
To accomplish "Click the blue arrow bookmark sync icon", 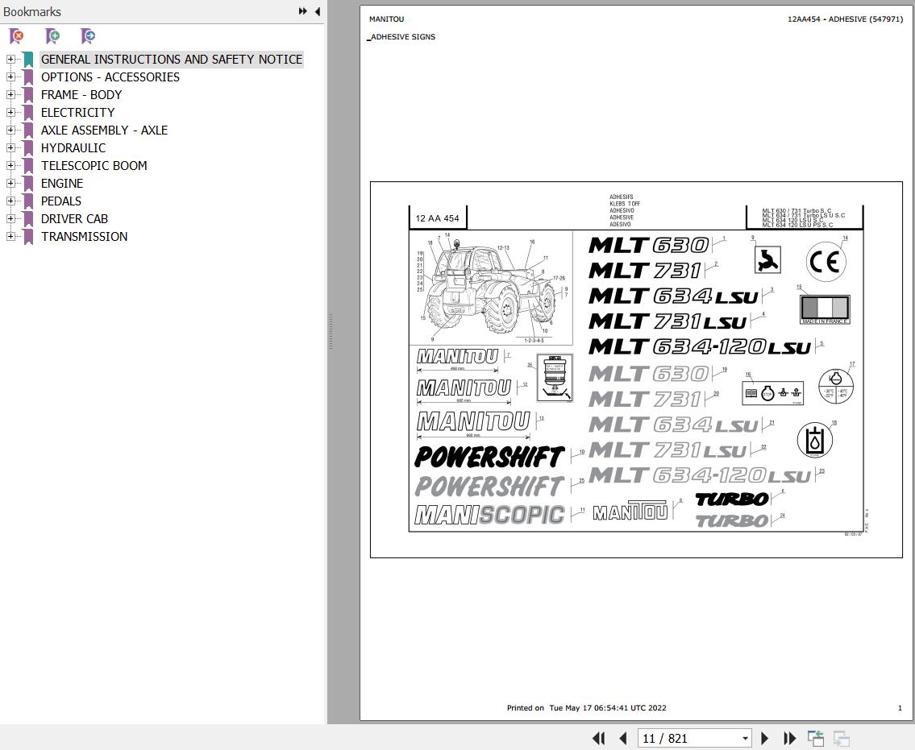I will coord(87,36).
